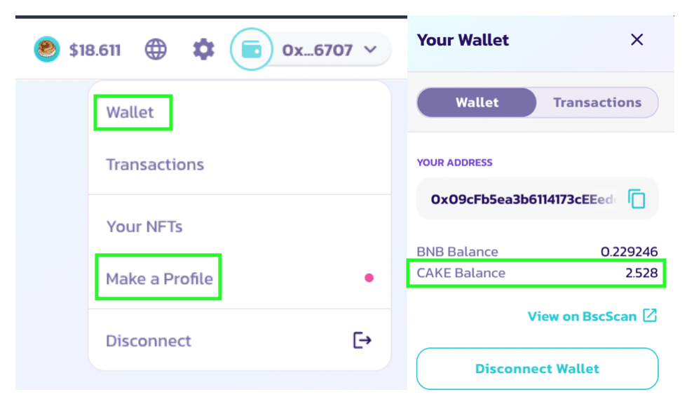The image size is (687, 411).
Task: Click the external link icon beside BscScan
Action: [x=650, y=316]
